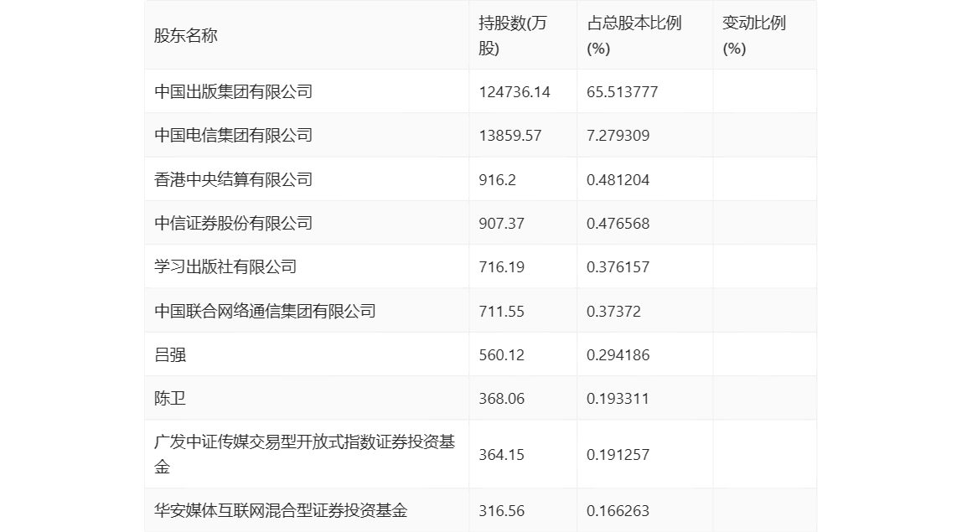Select the value 711.55

(501, 311)
